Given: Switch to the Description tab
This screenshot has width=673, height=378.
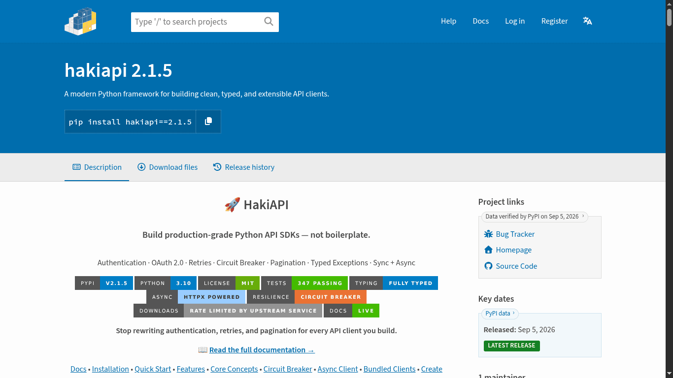Looking at the screenshot, I should tap(97, 167).
